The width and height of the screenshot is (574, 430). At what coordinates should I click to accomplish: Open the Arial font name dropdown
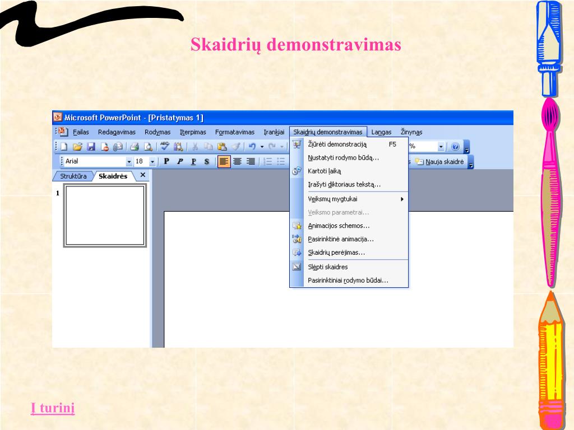point(129,161)
